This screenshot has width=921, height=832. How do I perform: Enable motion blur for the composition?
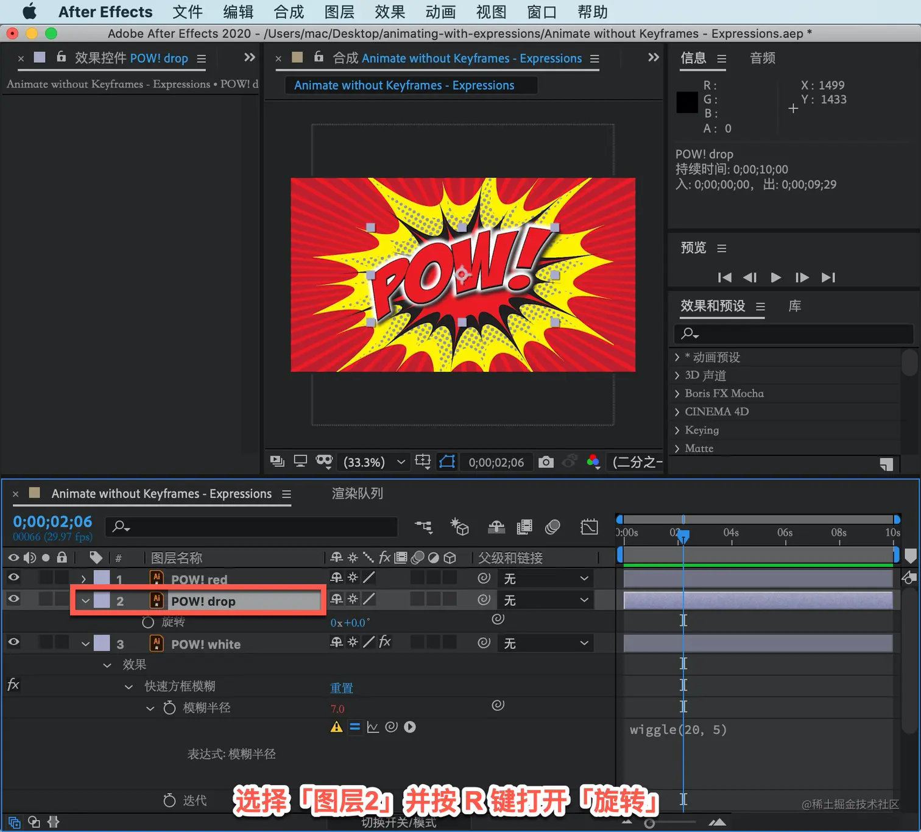click(552, 527)
